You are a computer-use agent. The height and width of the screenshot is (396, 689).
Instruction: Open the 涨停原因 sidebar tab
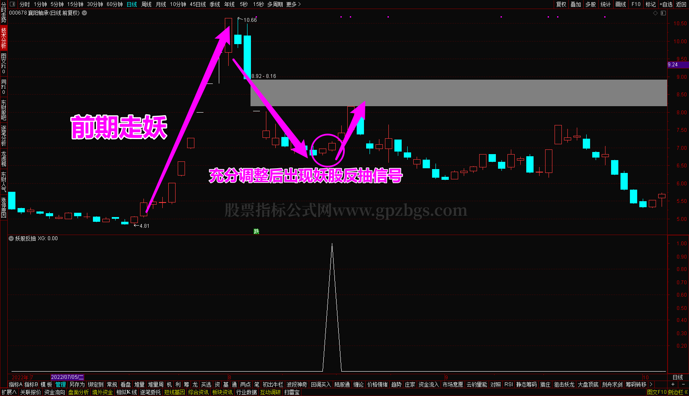(3, 208)
